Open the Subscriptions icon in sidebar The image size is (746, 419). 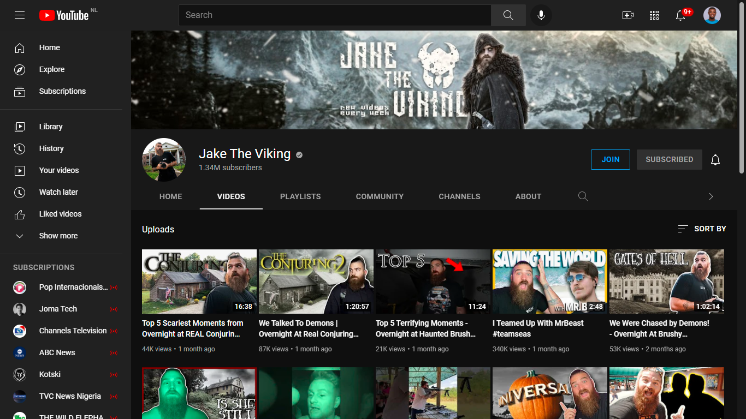(x=20, y=92)
